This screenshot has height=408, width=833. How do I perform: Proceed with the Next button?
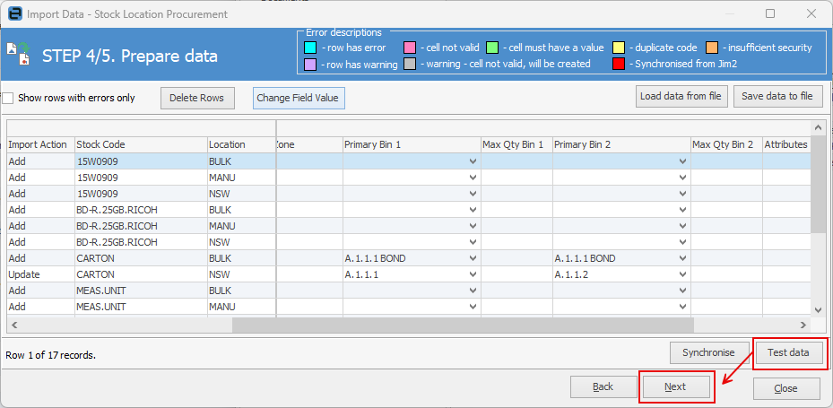[675, 387]
